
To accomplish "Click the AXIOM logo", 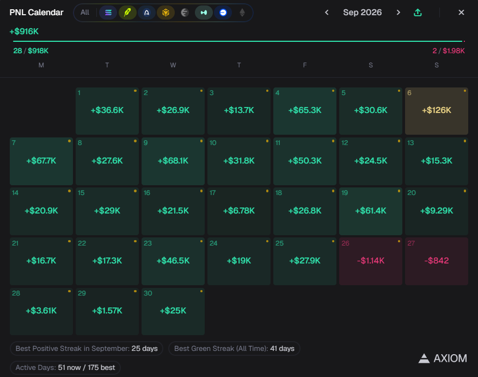I will click(x=442, y=359).
